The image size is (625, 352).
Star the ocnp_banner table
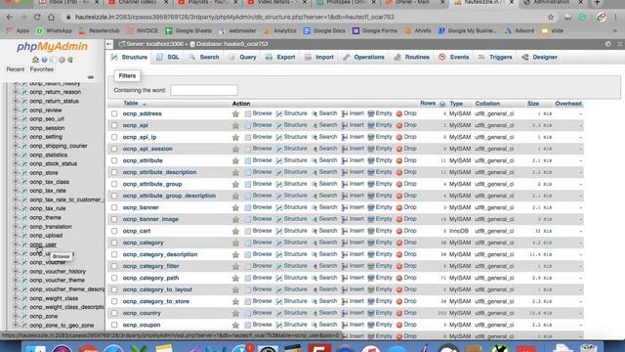tap(235, 207)
